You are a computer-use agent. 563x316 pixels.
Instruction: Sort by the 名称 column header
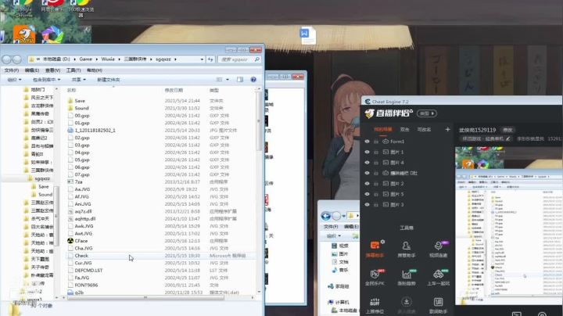click(x=71, y=90)
